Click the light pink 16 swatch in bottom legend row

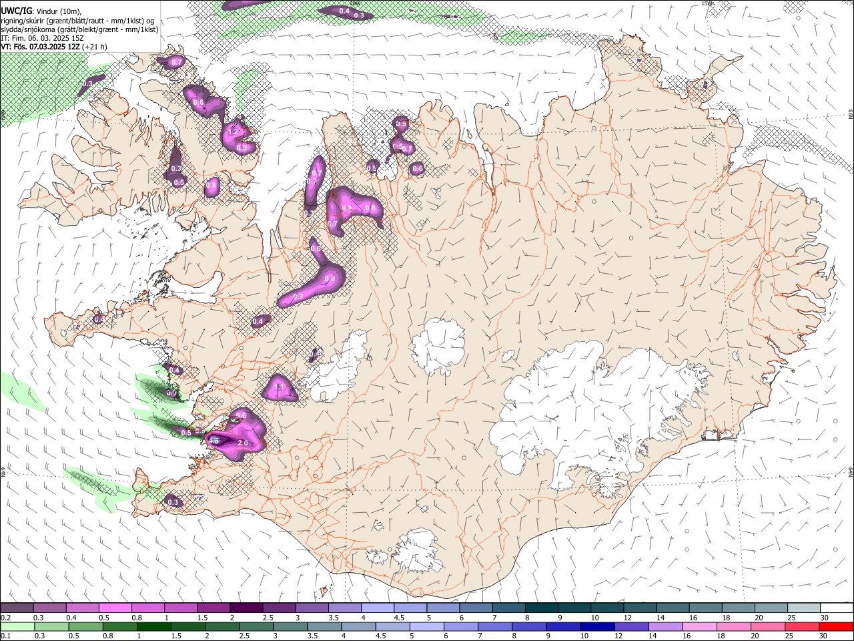tap(700, 627)
